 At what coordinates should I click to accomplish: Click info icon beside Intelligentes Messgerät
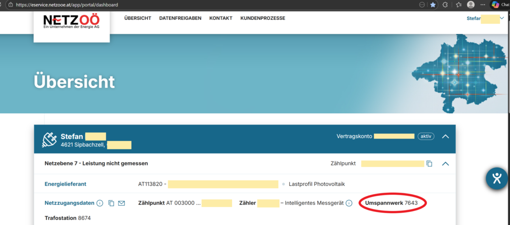coord(349,203)
